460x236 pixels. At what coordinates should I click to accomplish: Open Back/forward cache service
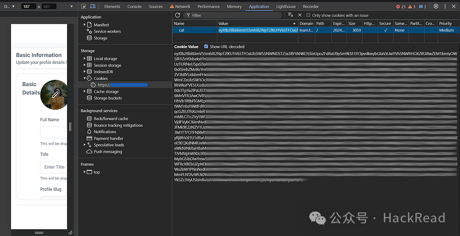point(111,119)
